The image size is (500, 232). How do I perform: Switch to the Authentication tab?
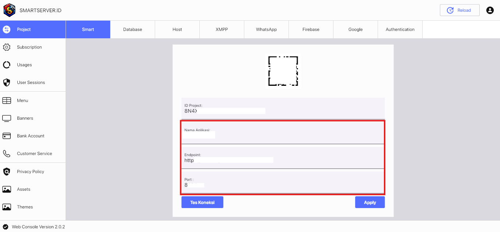click(400, 29)
